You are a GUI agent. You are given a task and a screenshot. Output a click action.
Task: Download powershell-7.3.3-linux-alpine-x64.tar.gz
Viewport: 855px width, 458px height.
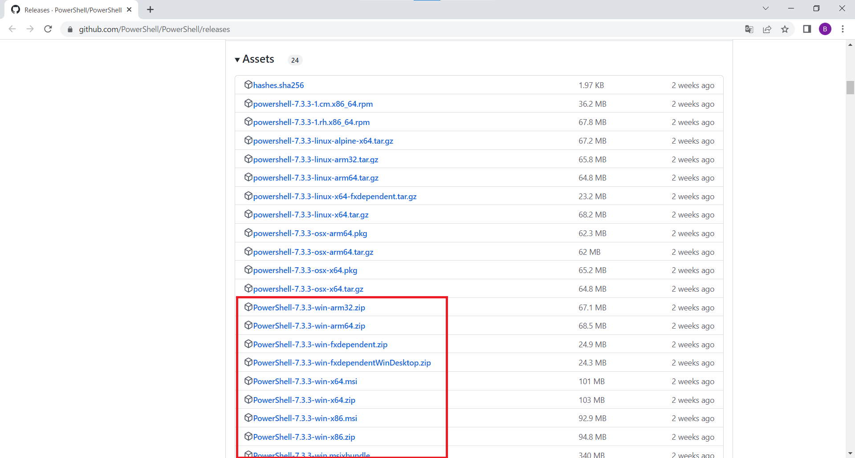pyautogui.click(x=323, y=141)
